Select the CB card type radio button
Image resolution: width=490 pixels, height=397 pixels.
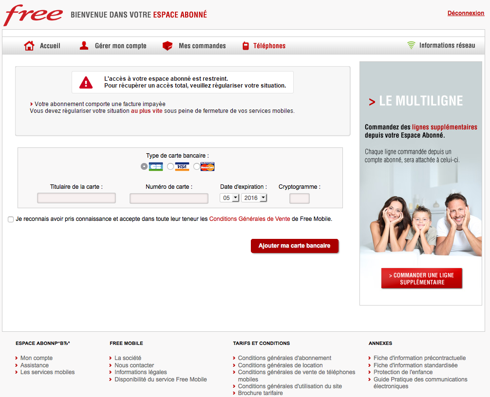click(x=144, y=167)
